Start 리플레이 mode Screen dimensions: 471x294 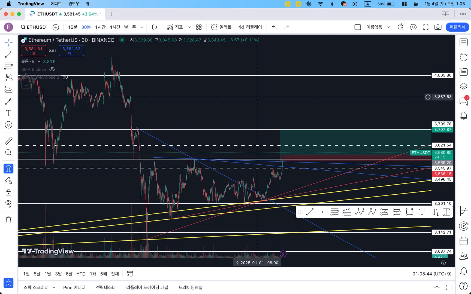250,27
